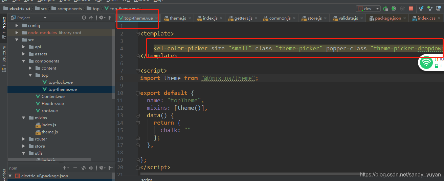Click the Run with Coverage icon
This screenshot has height=181, width=444.
tap(402, 8)
